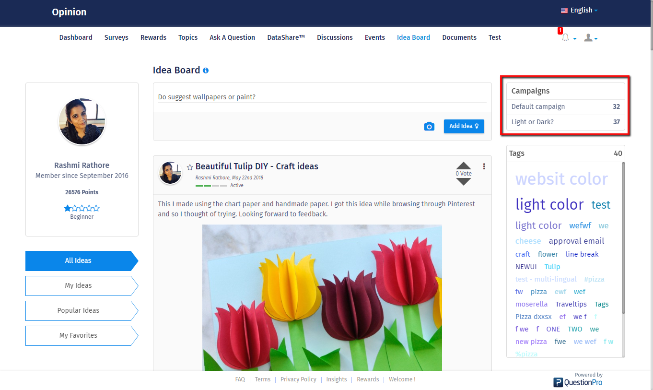
Task: Click the QuestionPro logo in footer
Action: 578,382
